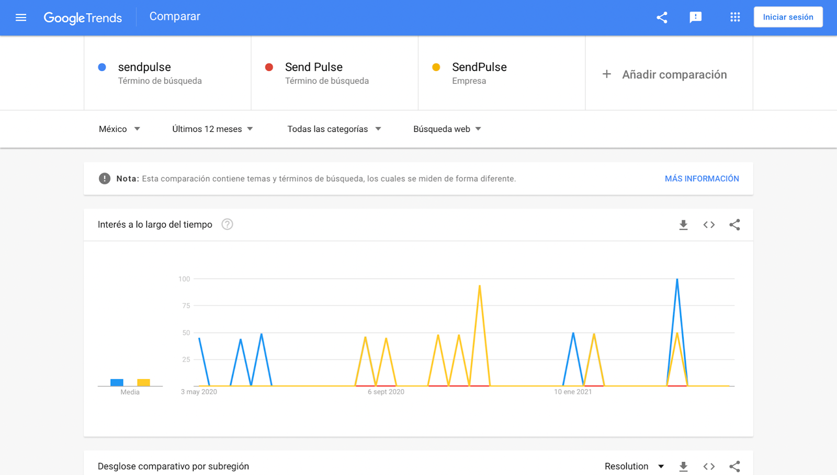Follow the MÁS INFORMACIÓN link
The width and height of the screenshot is (837, 475).
coord(702,179)
